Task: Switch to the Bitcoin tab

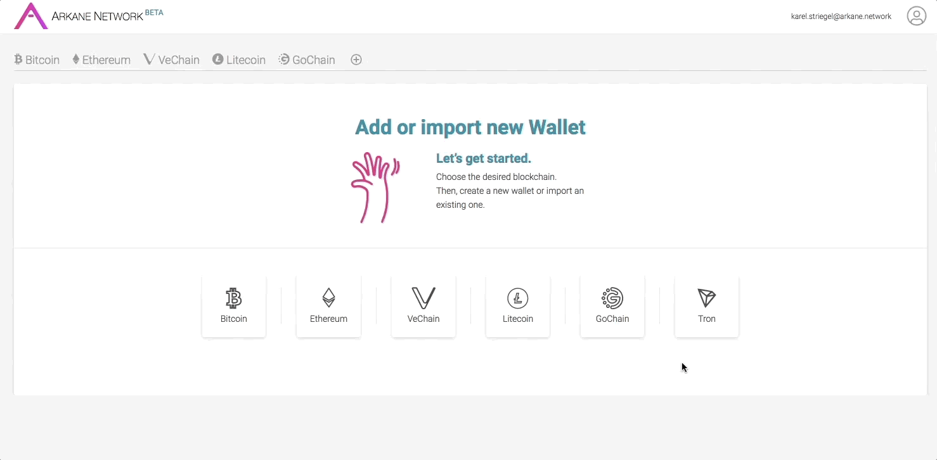Action: point(37,60)
